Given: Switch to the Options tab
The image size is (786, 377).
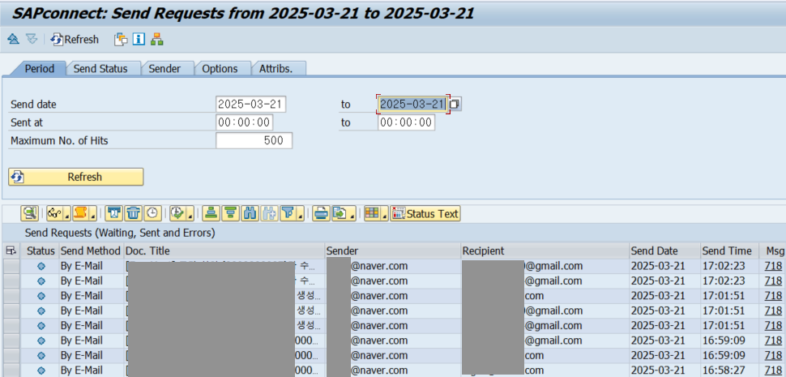Looking at the screenshot, I should [220, 69].
